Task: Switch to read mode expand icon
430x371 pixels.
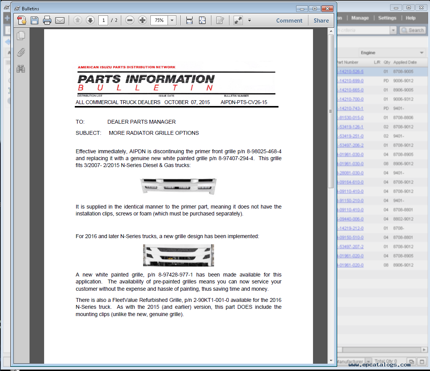Action: coord(238,20)
